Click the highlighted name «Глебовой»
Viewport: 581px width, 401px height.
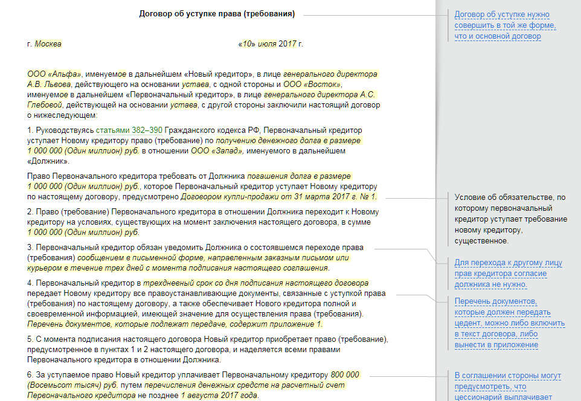(45, 105)
